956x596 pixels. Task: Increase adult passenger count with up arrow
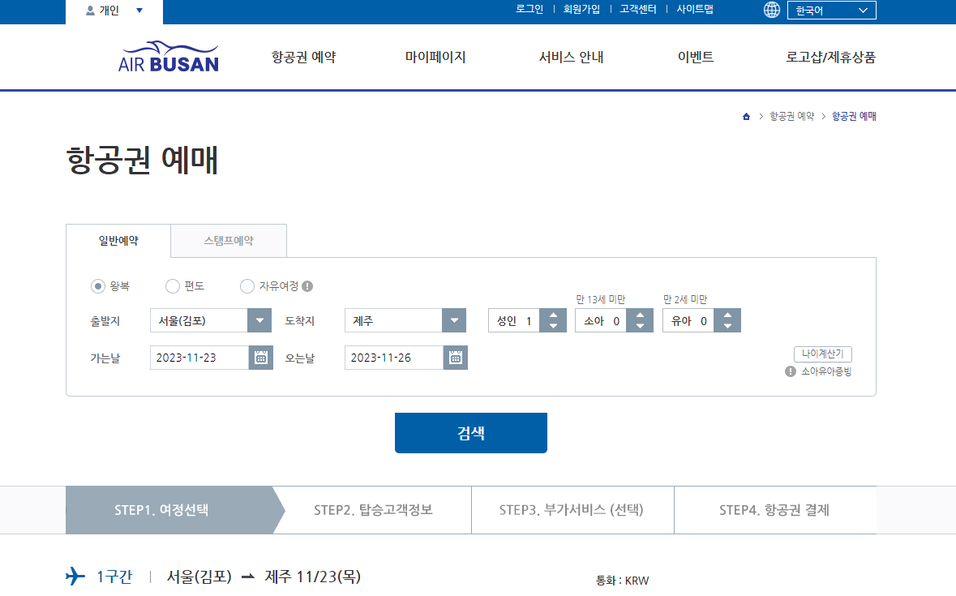(x=553, y=315)
